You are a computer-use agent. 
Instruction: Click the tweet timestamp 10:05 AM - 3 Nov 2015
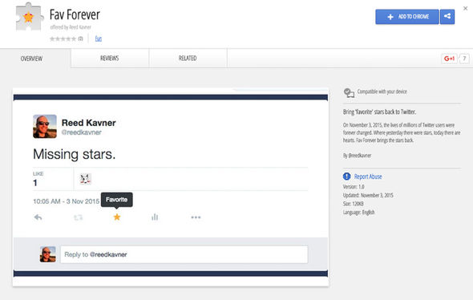66,201
